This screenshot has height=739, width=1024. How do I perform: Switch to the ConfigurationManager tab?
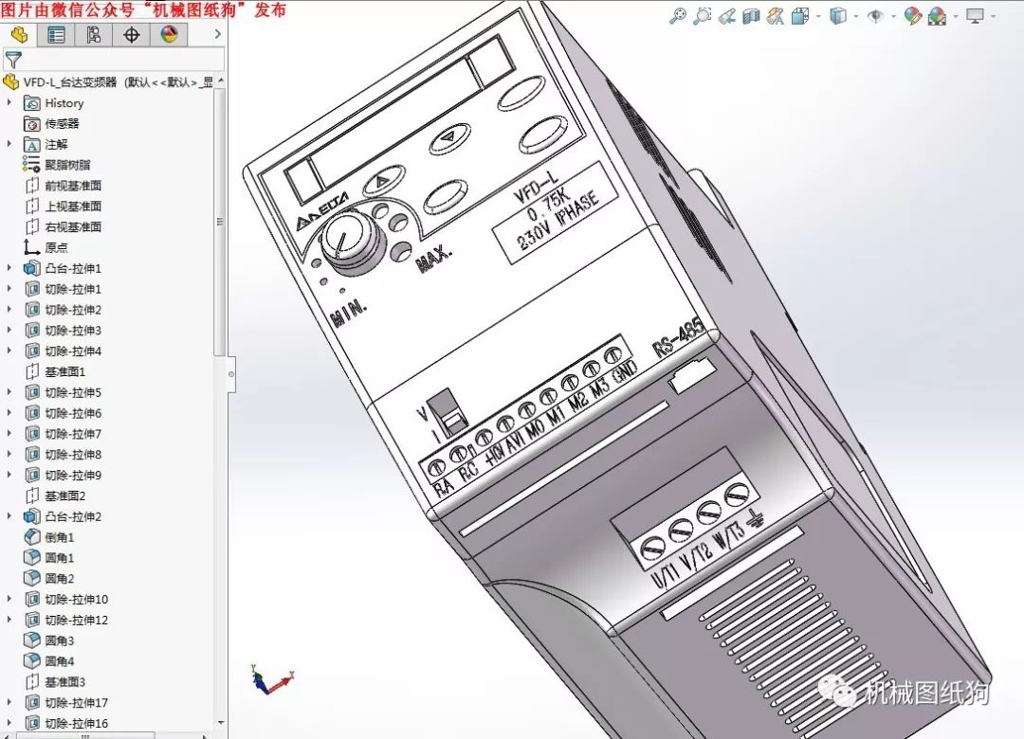tap(93, 35)
